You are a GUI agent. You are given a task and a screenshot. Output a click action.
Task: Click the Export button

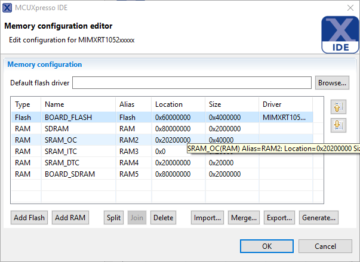tap(279, 218)
